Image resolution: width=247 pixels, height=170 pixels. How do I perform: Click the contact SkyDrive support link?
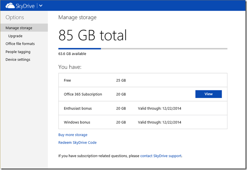coord(161,156)
